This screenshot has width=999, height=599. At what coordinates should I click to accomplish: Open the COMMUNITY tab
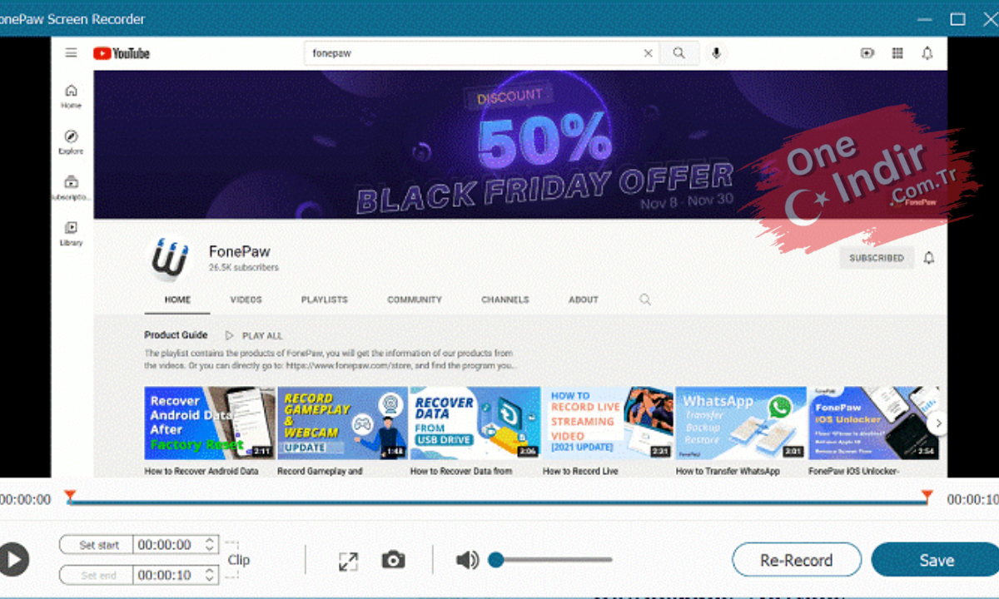[x=415, y=299]
